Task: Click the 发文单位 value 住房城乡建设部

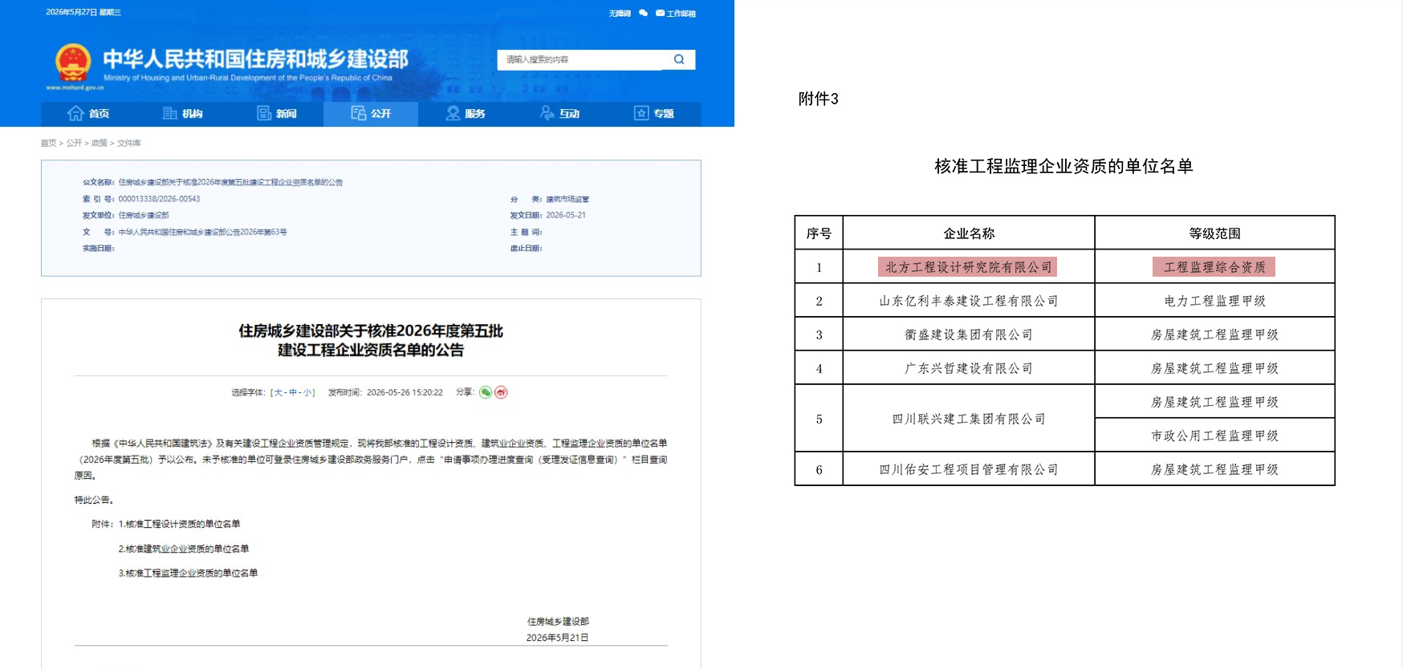Action: click(144, 215)
